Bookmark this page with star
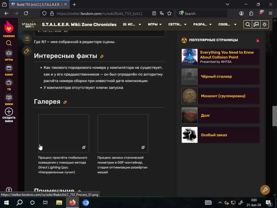This screenshot has width=277, height=208. coord(169,14)
